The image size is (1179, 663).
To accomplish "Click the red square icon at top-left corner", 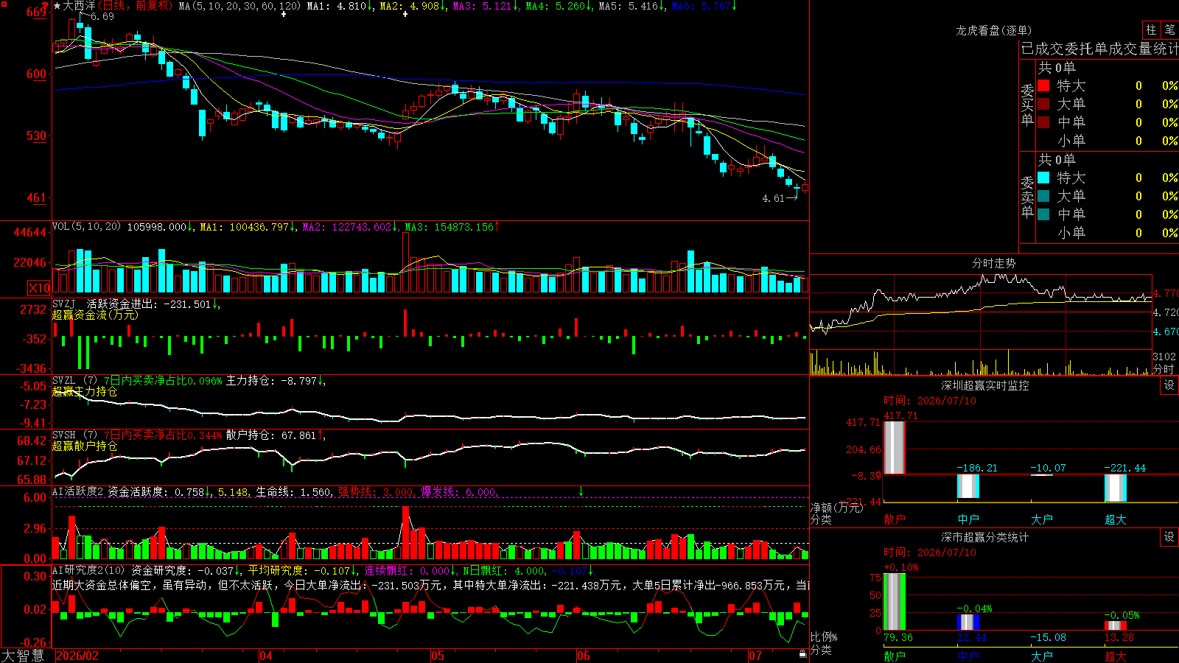I will (3, 3).
